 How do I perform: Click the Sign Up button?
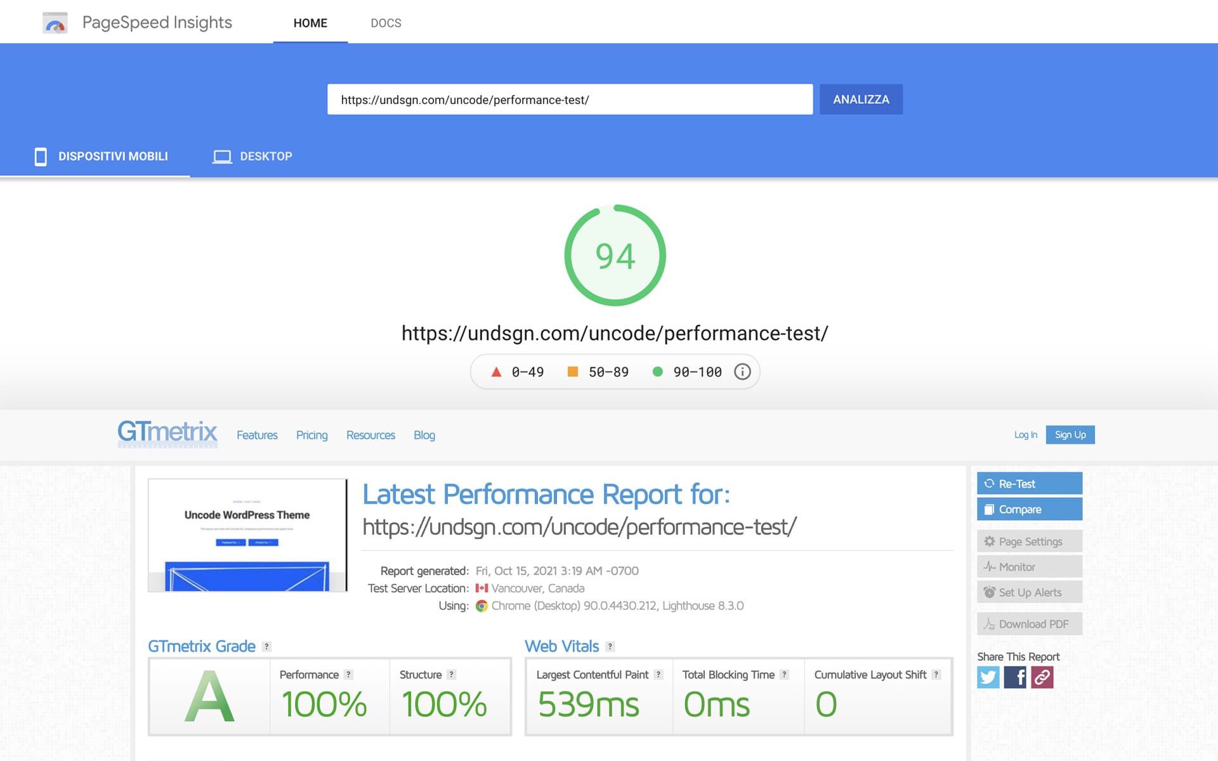1070,434
